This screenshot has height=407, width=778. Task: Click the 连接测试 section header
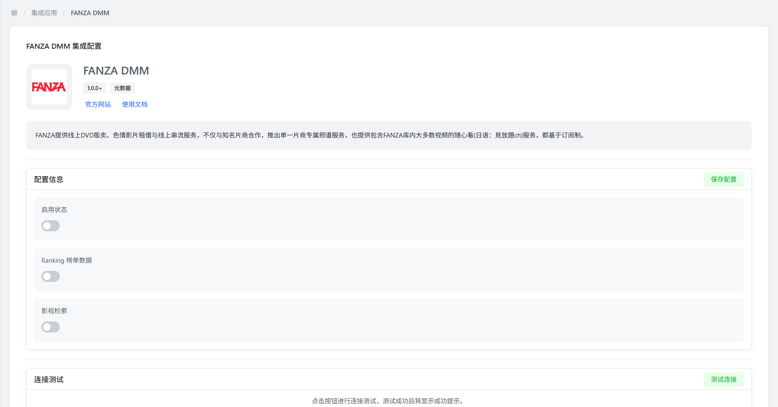(x=49, y=379)
